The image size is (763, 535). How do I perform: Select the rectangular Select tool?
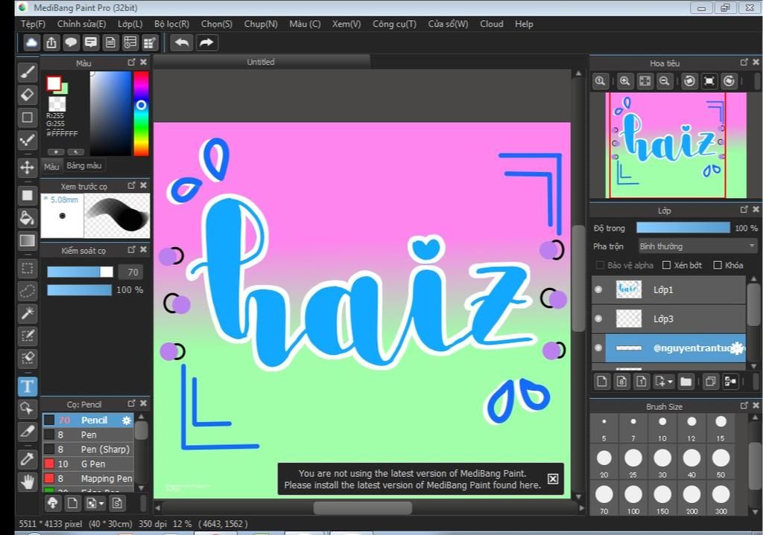click(x=28, y=268)
